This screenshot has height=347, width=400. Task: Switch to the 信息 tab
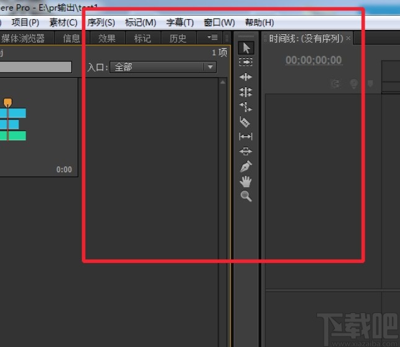(x=72, y=38)
